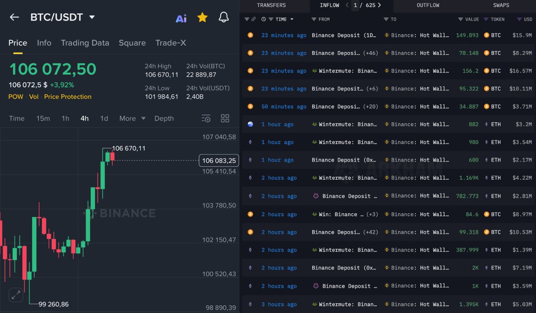Open the (+46) extra senders badge
Screen dimensions: 536x313
pos(370,53)
